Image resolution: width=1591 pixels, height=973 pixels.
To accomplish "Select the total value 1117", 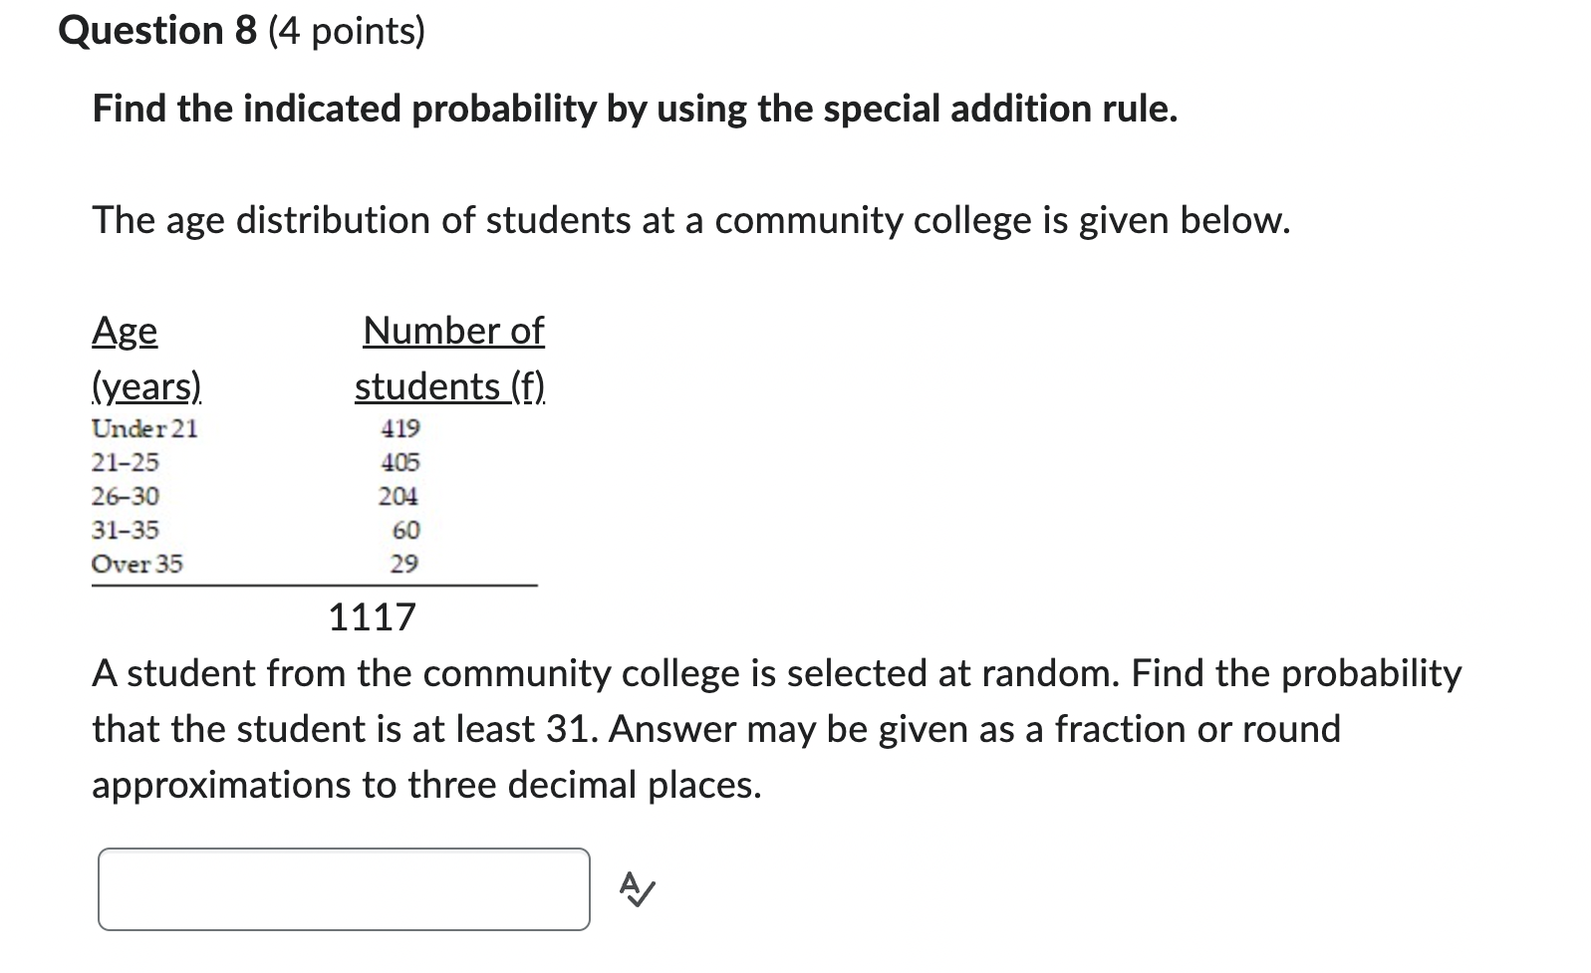I will [372, 617].
